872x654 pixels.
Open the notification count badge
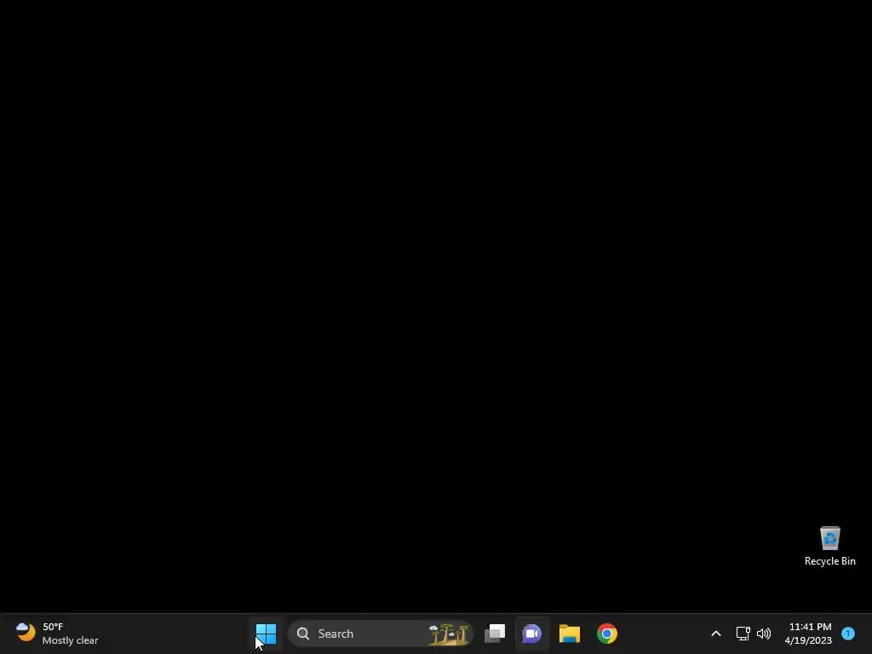coord(848,633)
